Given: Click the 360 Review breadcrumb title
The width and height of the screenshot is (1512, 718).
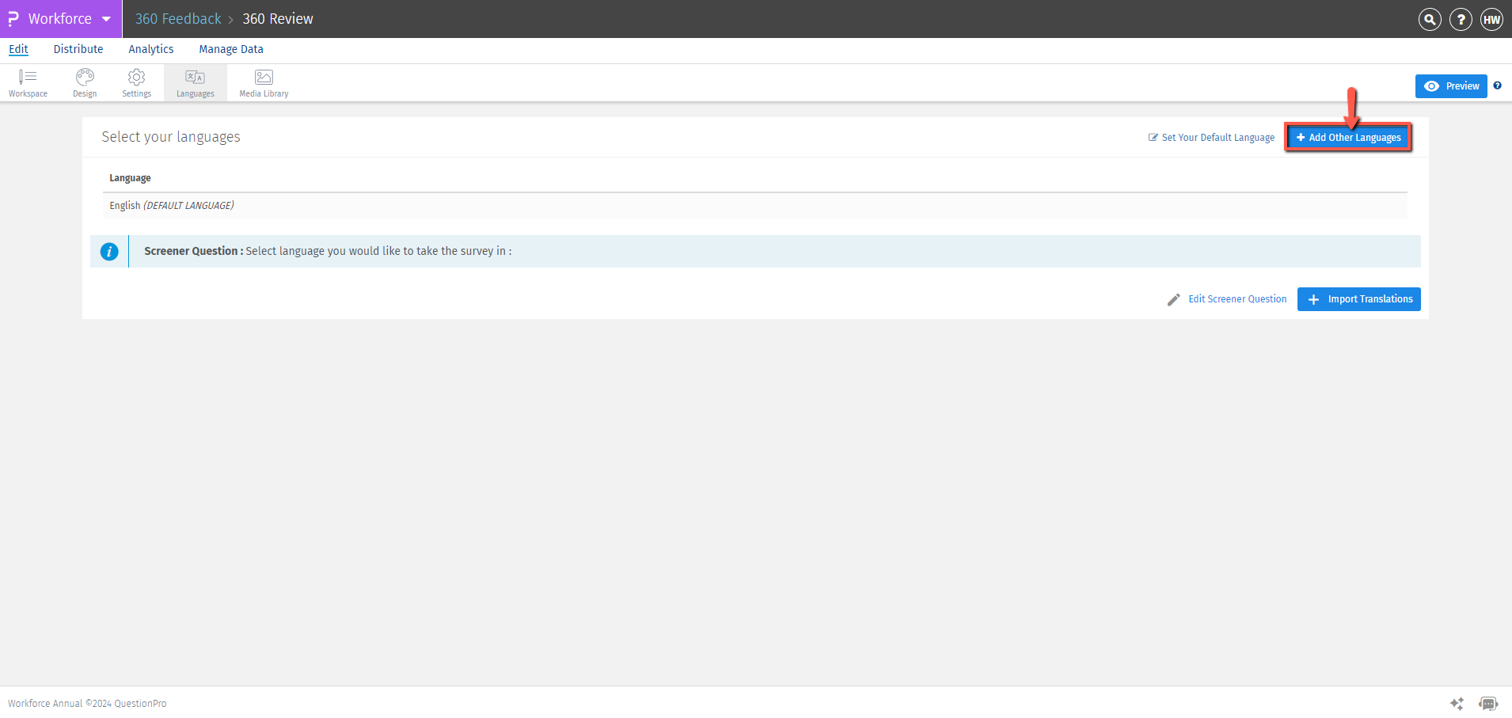Looking at the screenshot, I should (x=278, y=19).
